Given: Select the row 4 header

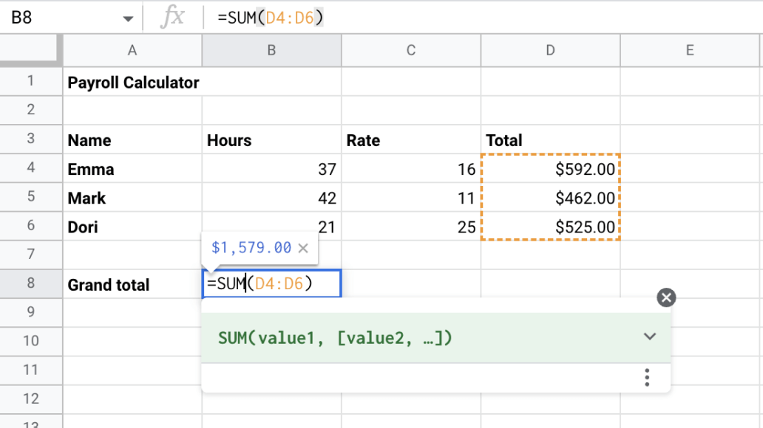Looking at the screenshot, I should pyautogui.click(x=31, y=169).
